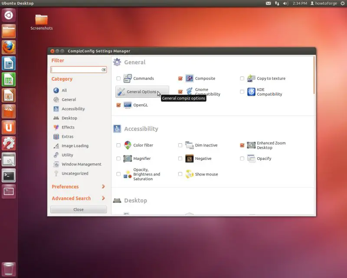Enable the Color filter checkbox
This screenshot has width=347, height=278.
tap(118, 145)
